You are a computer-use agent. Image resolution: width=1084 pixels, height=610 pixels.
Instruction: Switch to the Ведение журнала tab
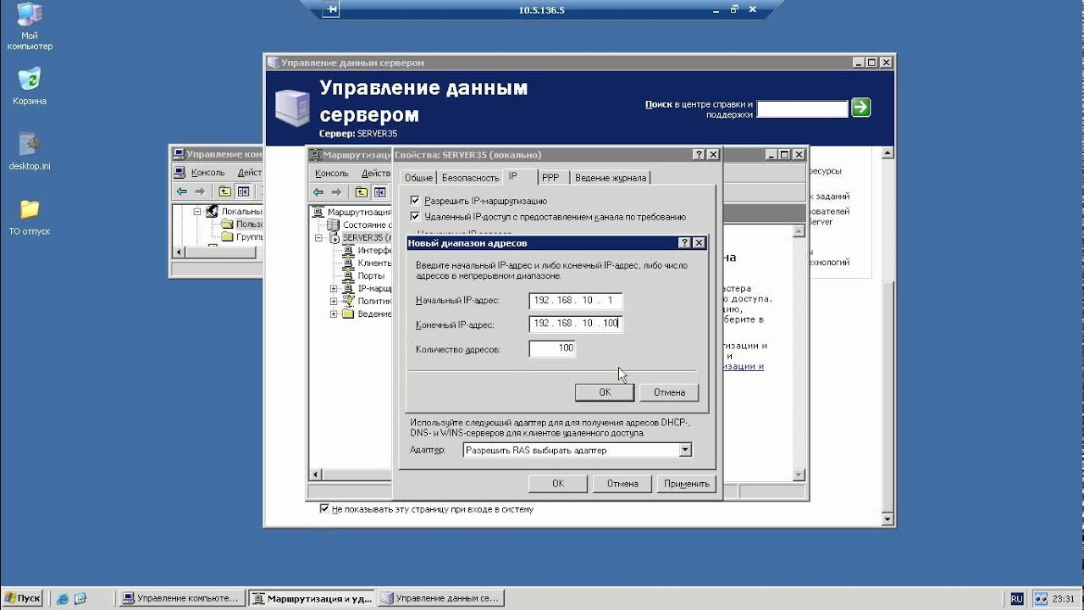point(610,178)
